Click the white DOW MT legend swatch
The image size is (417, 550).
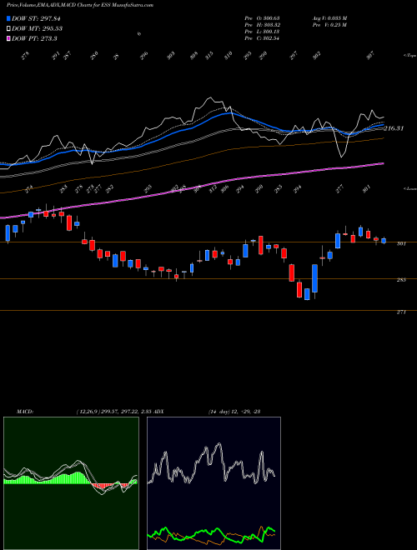point(8,29)
